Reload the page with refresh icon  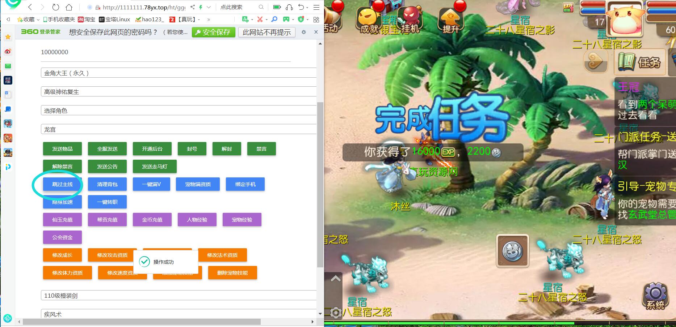click(55, 7)
